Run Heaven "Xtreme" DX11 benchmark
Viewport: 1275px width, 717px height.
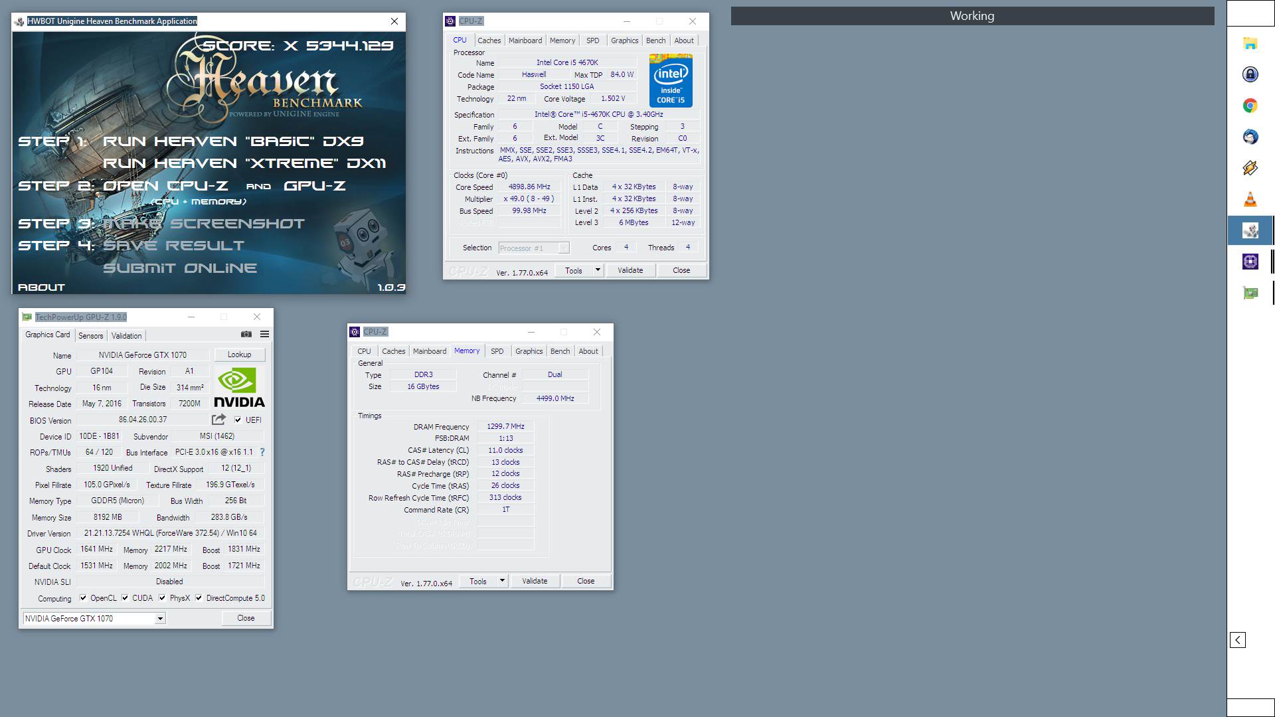244,163
